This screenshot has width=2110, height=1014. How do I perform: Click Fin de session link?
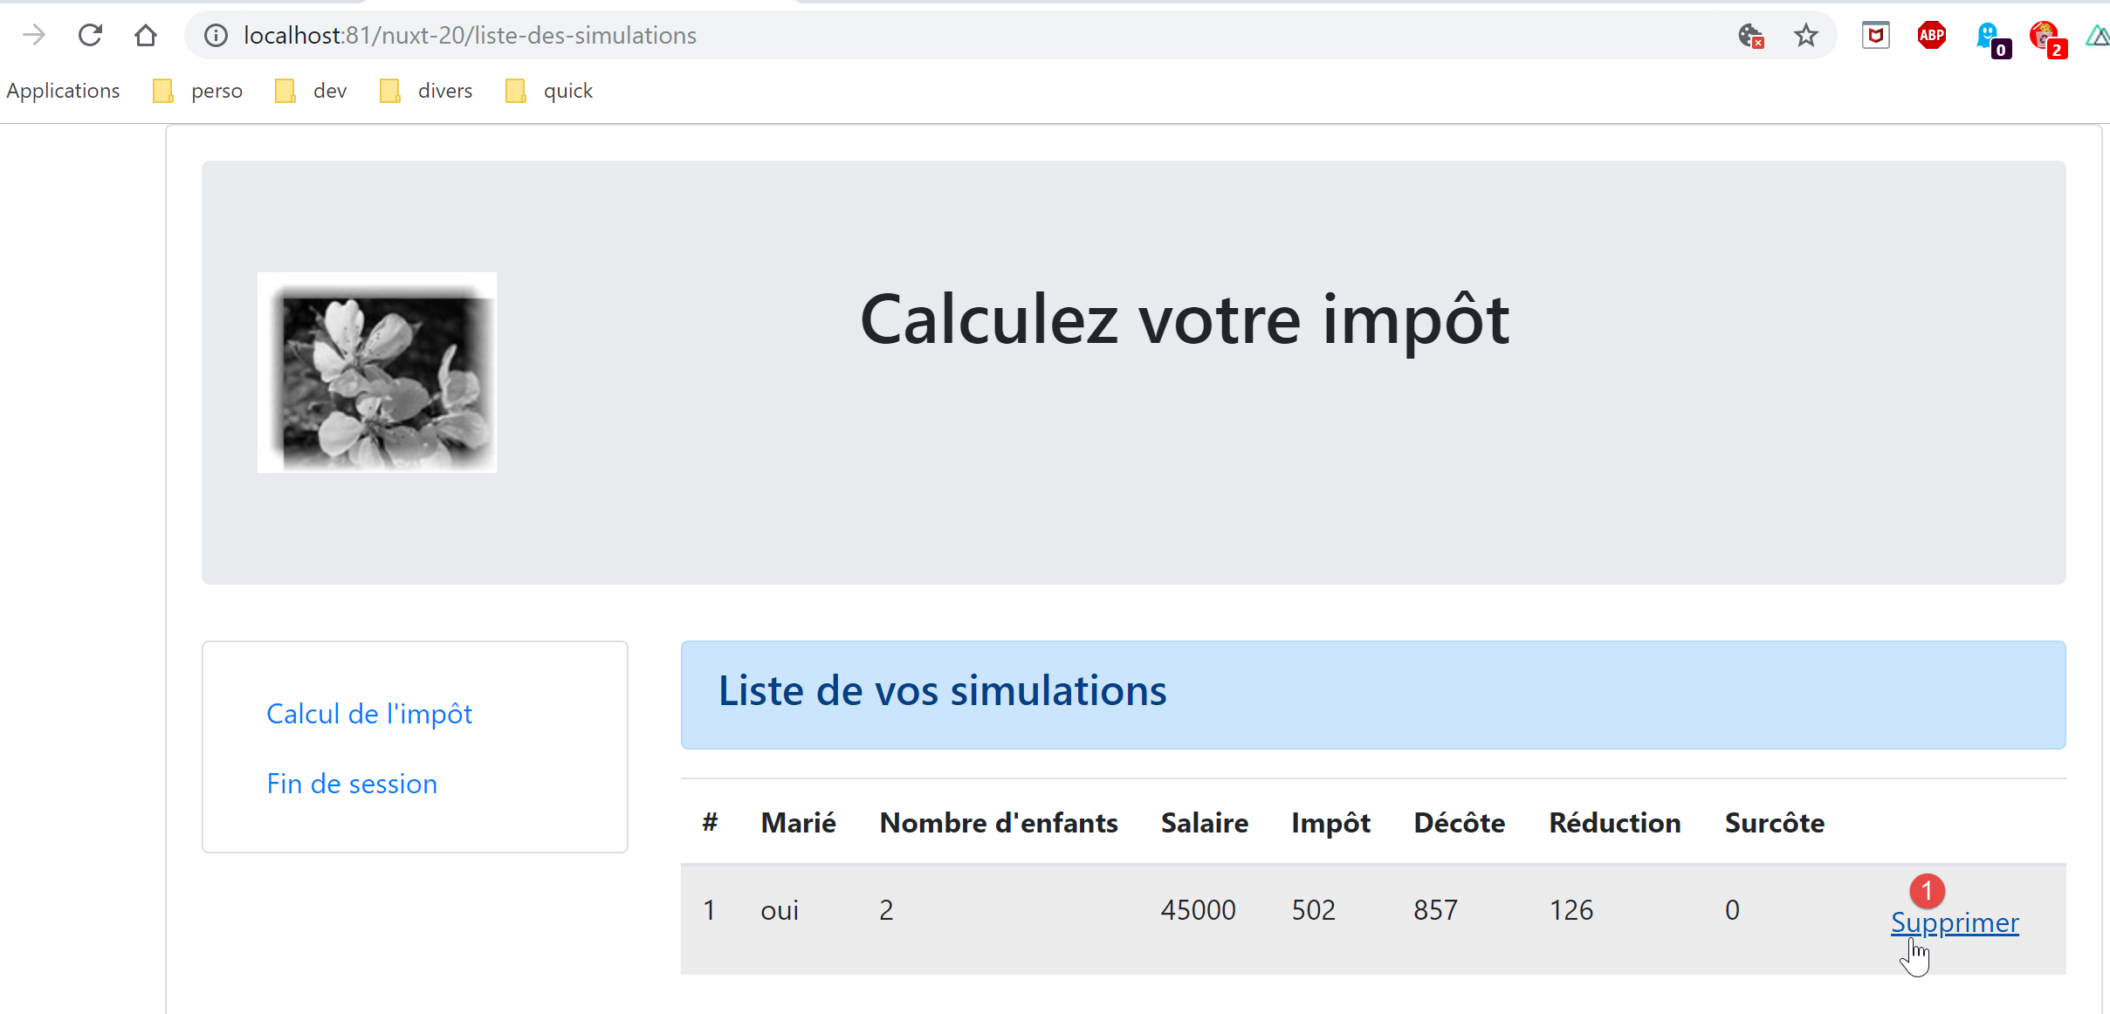(x=351, y=784)
